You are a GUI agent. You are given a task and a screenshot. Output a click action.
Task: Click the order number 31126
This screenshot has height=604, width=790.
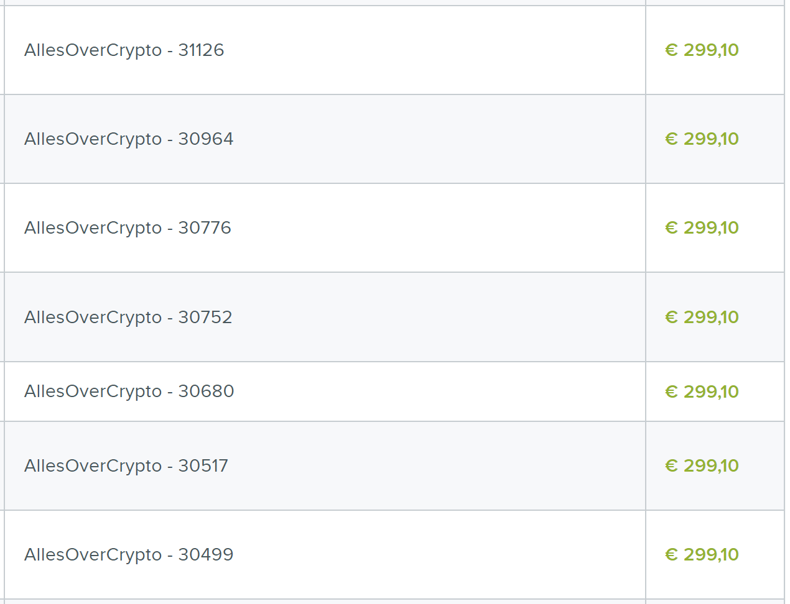pos(201,50)
